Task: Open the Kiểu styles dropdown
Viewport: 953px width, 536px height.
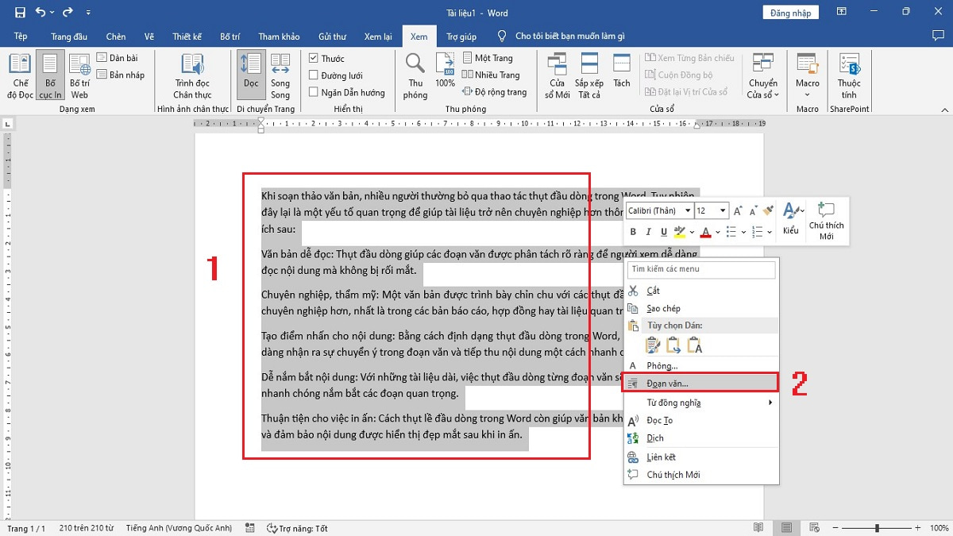Action: (x=791, y=219)
